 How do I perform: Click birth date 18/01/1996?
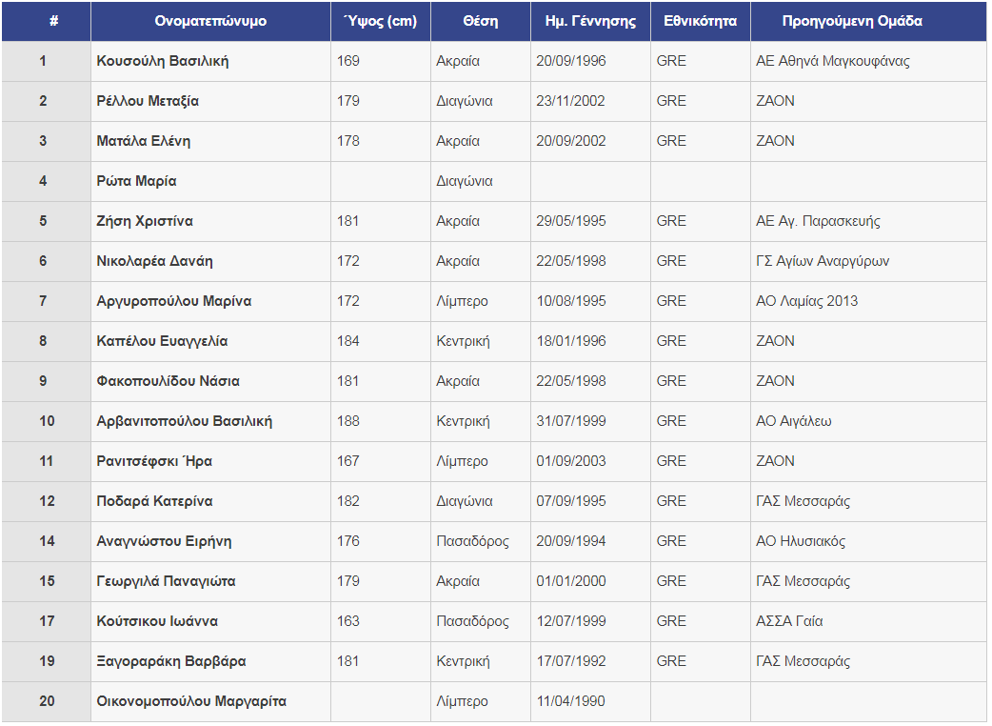(570, 341)
